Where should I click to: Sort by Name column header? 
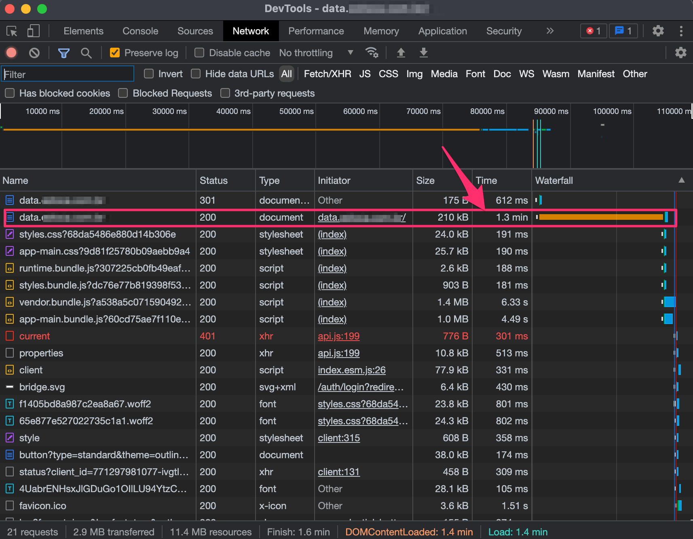pyautogui.click(x=98, y=180)
